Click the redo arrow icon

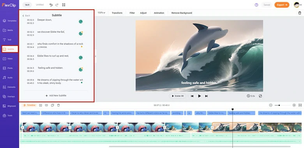click(57, 5)
